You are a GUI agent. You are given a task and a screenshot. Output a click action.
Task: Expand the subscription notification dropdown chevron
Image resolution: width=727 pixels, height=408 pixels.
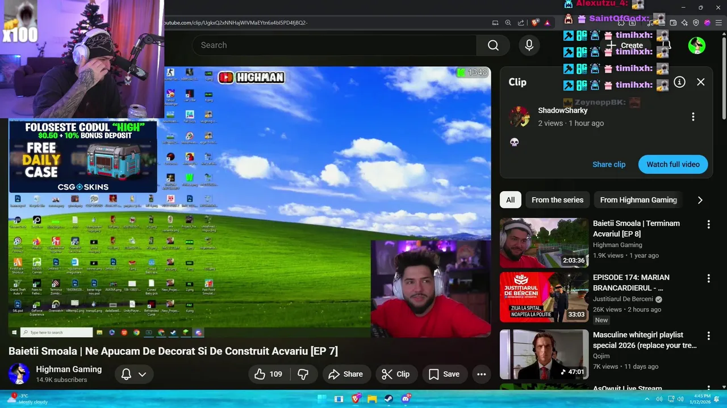[143, 374]
